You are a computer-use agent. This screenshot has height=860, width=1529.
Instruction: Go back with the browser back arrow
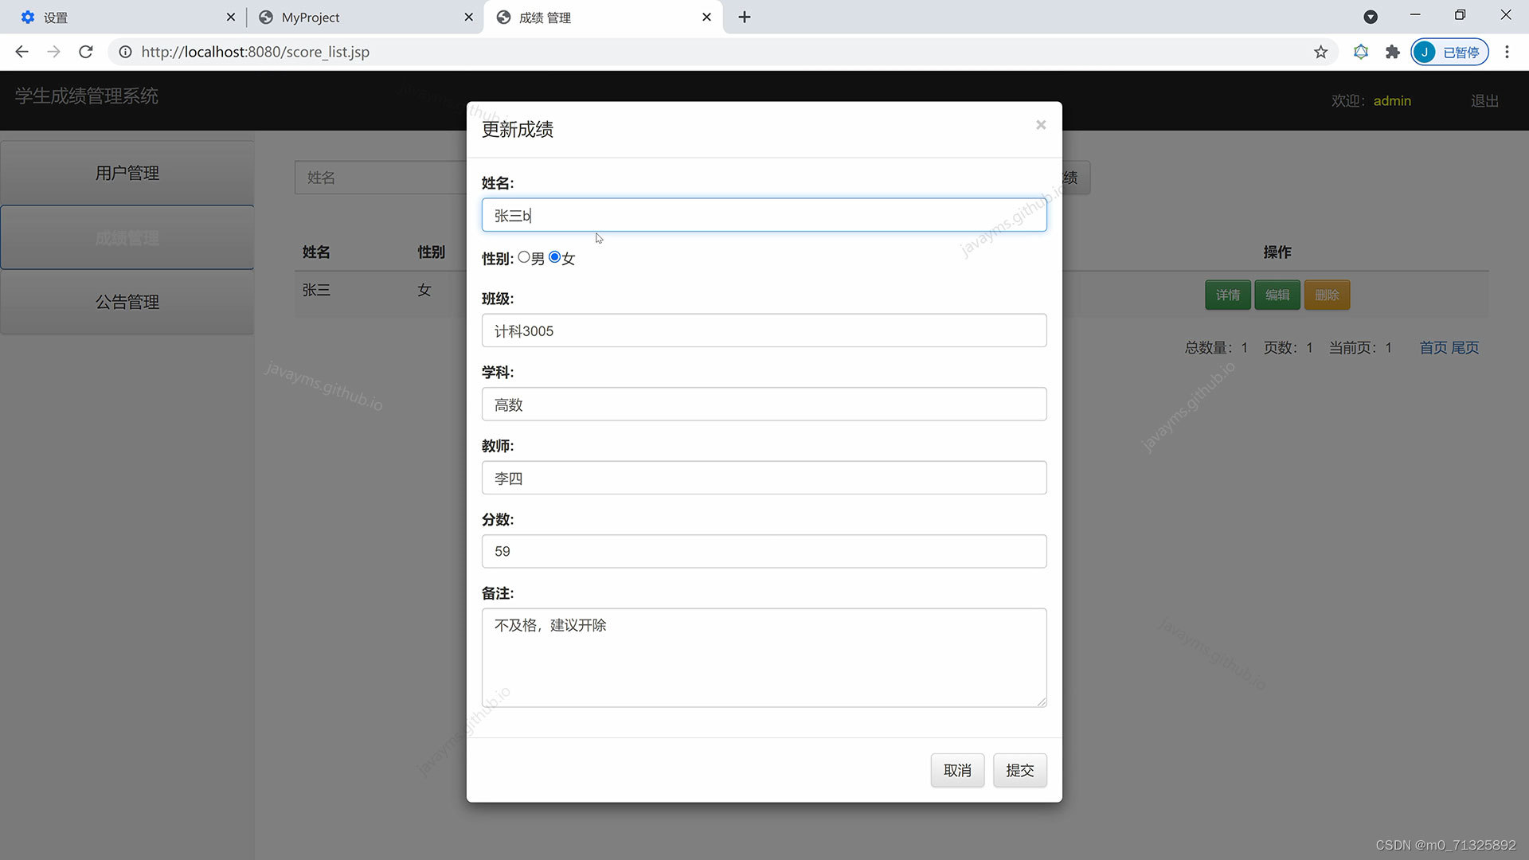click(x=22, y=52)
